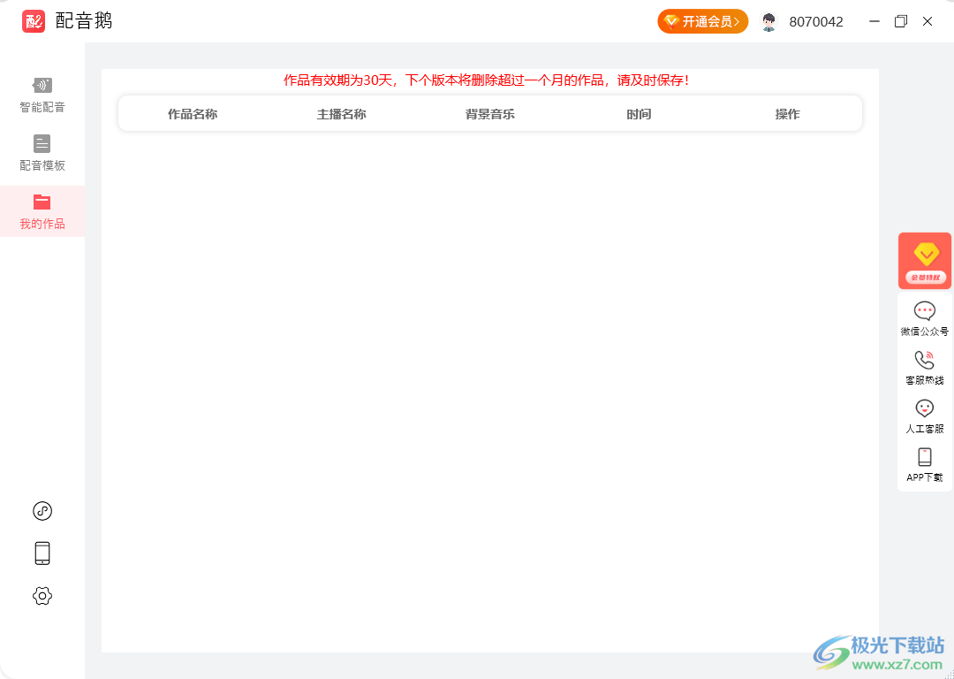This screenshot has width=954, height=679.
Task: Open 微信公众号 from the right panel
Action: point(924,317)
